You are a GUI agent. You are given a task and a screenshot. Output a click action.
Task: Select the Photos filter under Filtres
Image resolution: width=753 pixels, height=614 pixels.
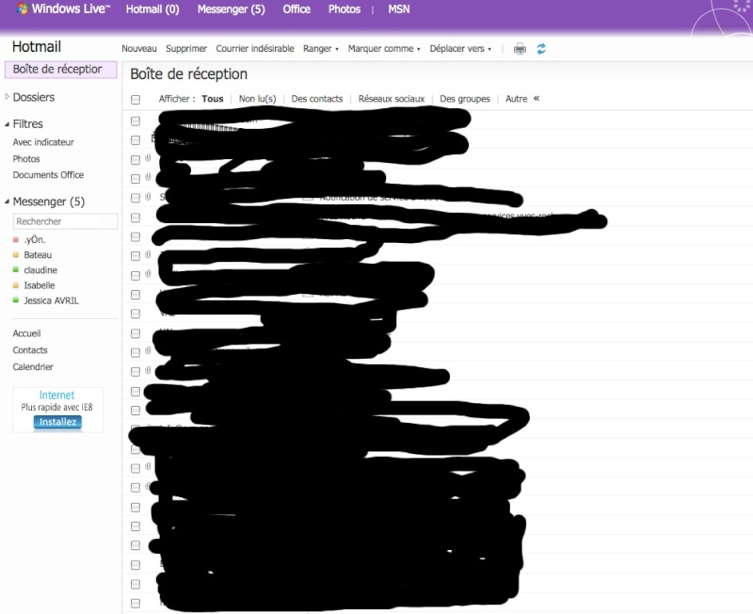tap(26, 158)
